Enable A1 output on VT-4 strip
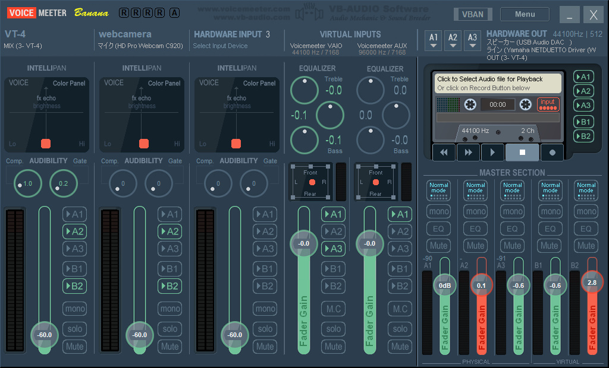Image resolution: width=609 pixels, height=368 pixels. pyautogui.click(x=74, y=214)
